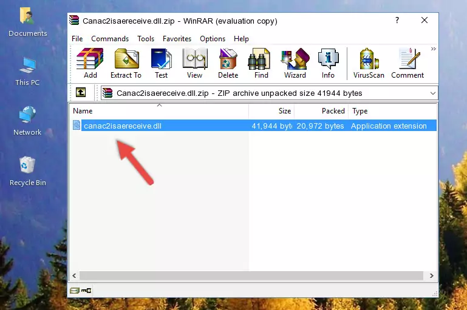The image size is (467, 310).
Task: Launch the Wizard tool
Action: 295,63
